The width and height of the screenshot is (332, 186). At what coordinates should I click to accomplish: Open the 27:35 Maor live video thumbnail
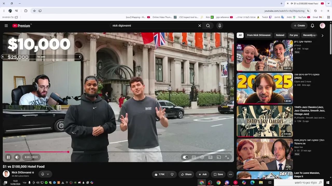265,154
